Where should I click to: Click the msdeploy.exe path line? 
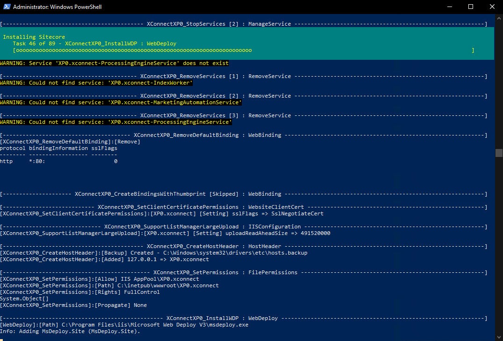pyautogui.click(x=124, y=325)
